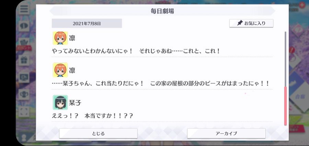Click the red plus icon top right
309x146 pixels.
click(302, 5)
